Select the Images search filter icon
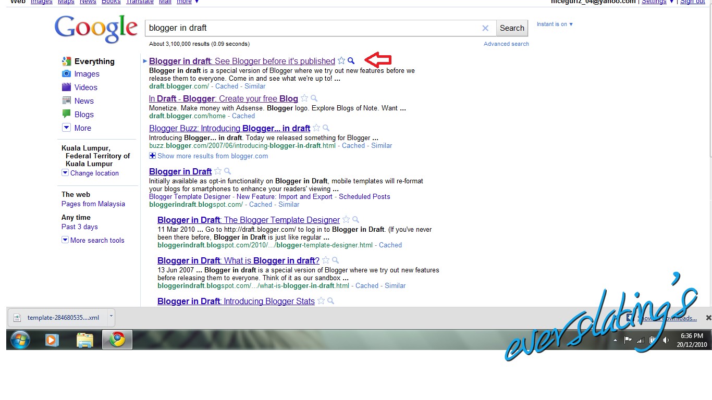 point(66,74)
